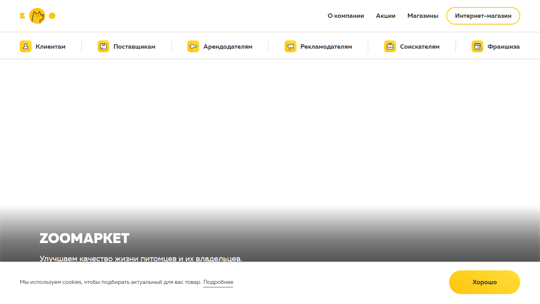The image size is (540, 304).
Task: Click the box icon beside Поставщикам
Action: point(104,46)
